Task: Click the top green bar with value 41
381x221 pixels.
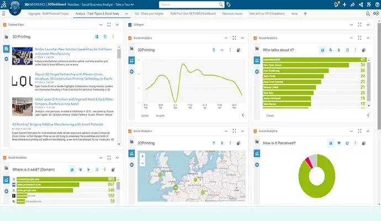Action: (x=315, y=60)
